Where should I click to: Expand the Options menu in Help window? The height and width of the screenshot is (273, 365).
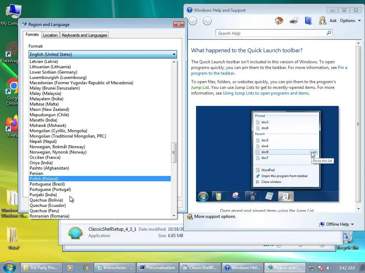[x=350, y=21]
